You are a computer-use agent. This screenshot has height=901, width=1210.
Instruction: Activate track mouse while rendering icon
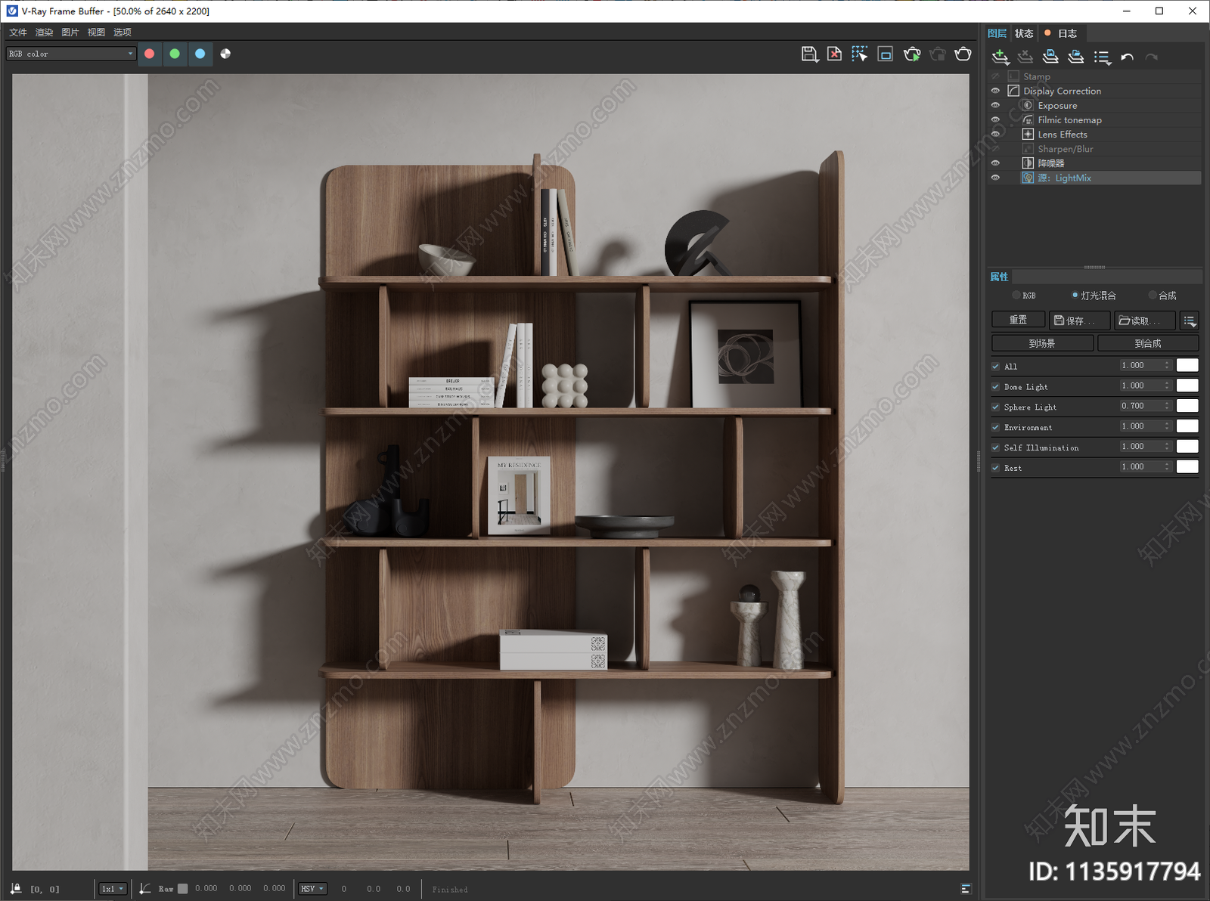click(x=859, y=54)
